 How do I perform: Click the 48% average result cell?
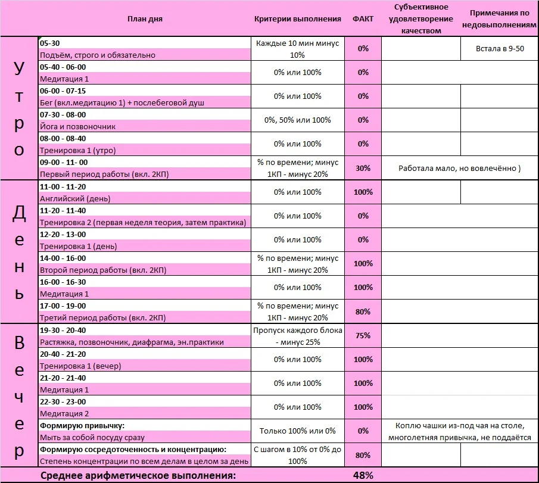[x=362, y=475]
